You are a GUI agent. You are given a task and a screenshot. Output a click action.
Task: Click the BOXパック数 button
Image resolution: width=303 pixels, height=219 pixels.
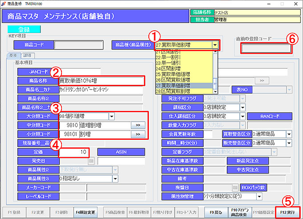pos(254,187)
